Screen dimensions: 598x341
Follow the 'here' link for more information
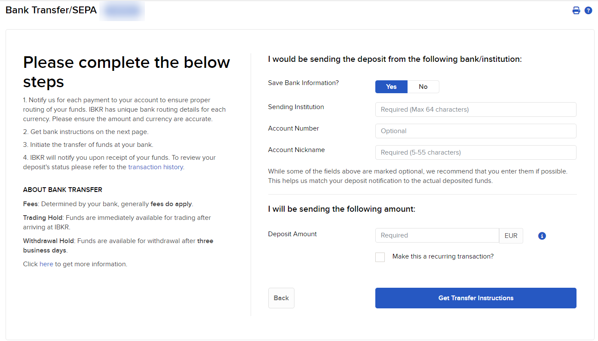tap(46, 264)
